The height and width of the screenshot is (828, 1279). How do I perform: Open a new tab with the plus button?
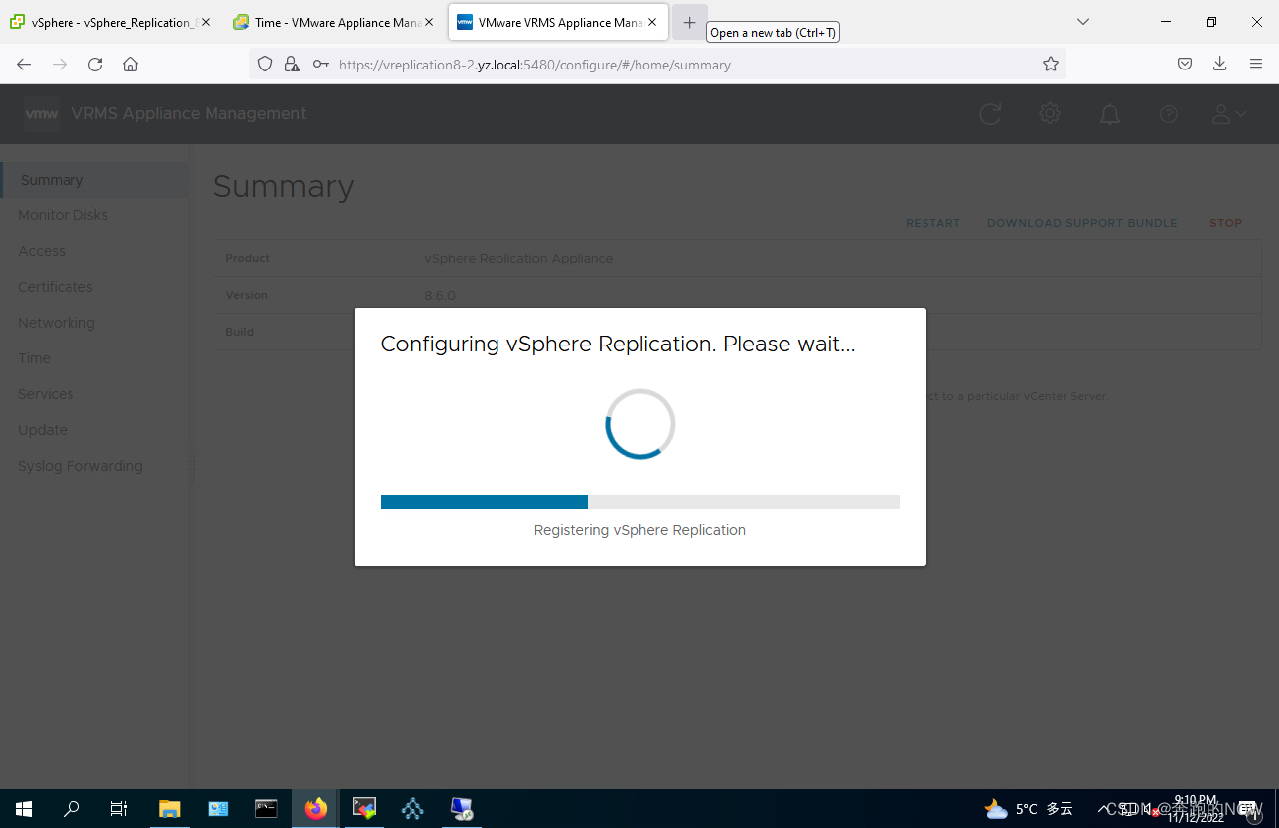click(x=689, y=22)
